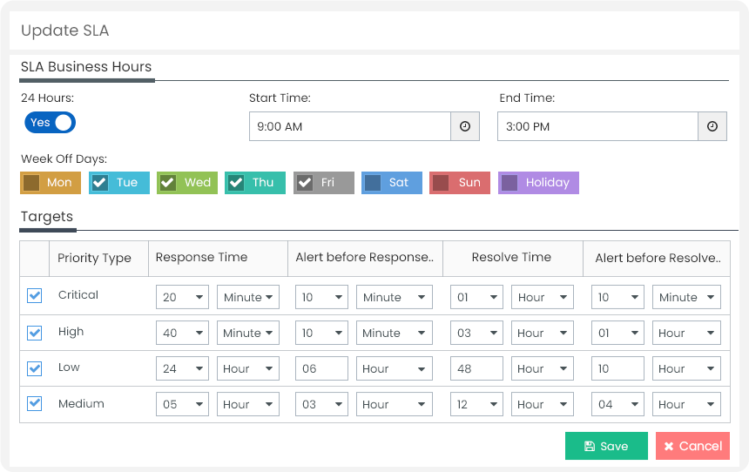The image size is (749, 472).
Task: Expand Critical response time value dropdown
Action: (x=183, y=297)
